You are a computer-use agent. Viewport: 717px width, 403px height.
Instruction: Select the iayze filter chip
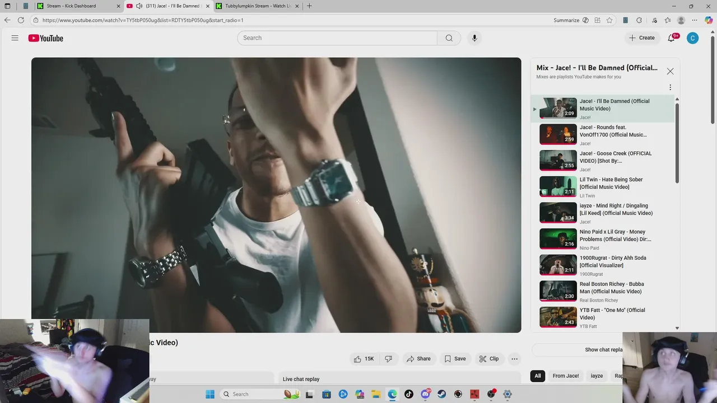tap(597, 376)
